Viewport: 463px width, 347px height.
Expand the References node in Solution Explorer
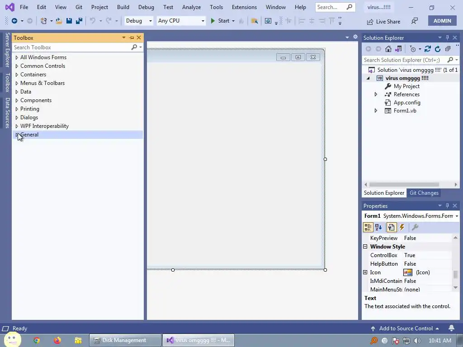click(x=376, y=94)
